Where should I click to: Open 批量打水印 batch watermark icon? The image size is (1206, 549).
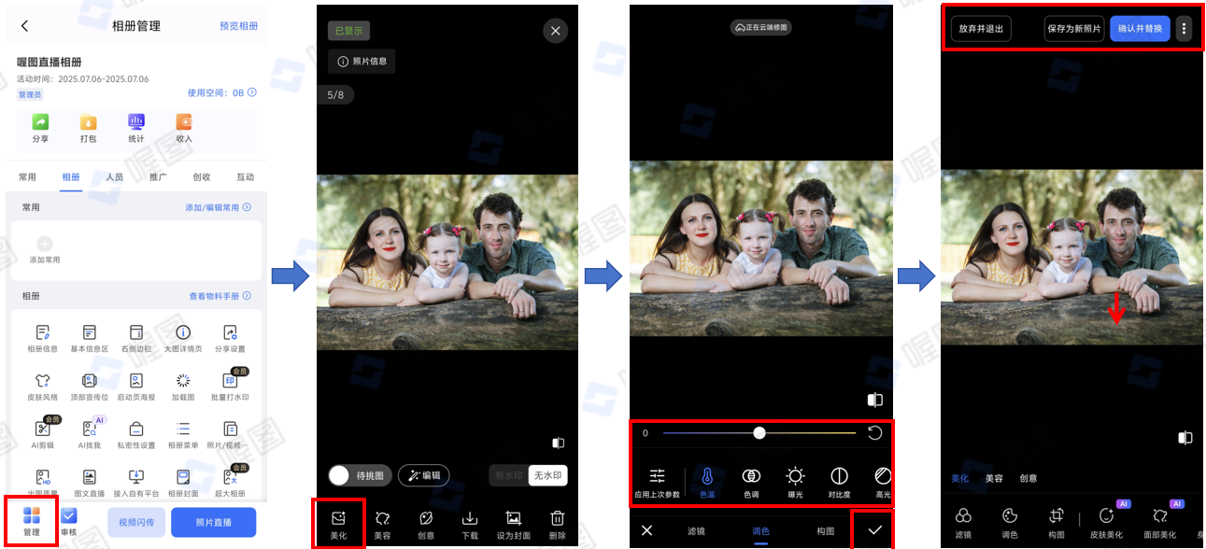coord(230,381)
